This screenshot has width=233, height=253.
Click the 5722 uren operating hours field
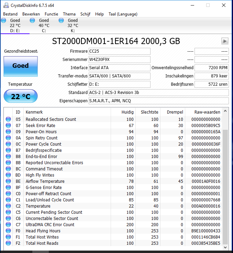click(x=212, y=84)
